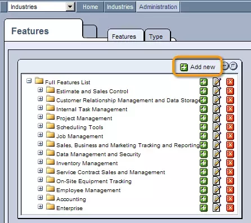Delete the Enterprise row
This screenshot has height=223, width=251.
point(230,208)
